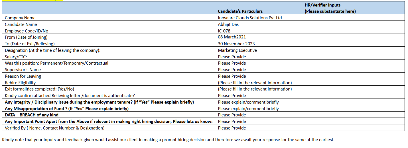Click the Candidate Name HR input cell
Viewport: 408px width, 148px height.
[x=353, y=24]
